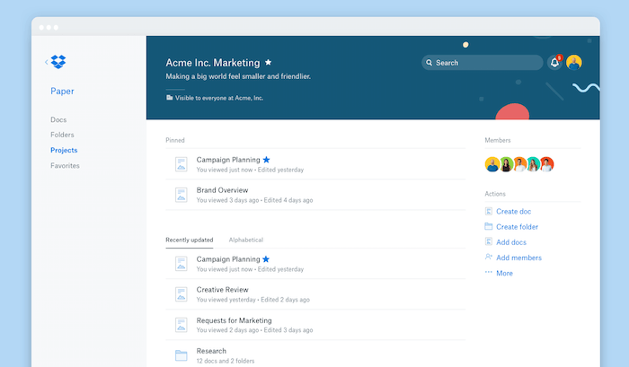
Task: Click the back chevron beside Dropbox logo
Action: coord(47,62)
